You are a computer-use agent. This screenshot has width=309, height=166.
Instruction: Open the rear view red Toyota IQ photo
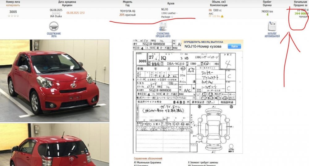pos(54,145)
